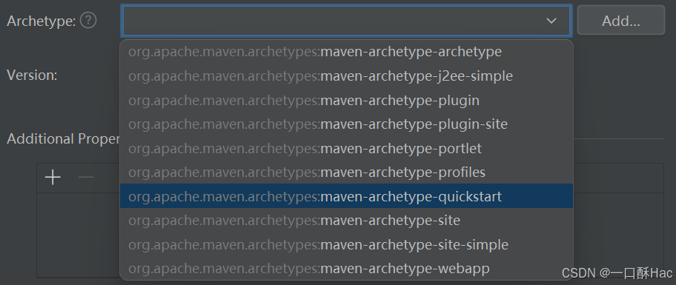Select maven-archetype-archetype from the list

(346, 52)
